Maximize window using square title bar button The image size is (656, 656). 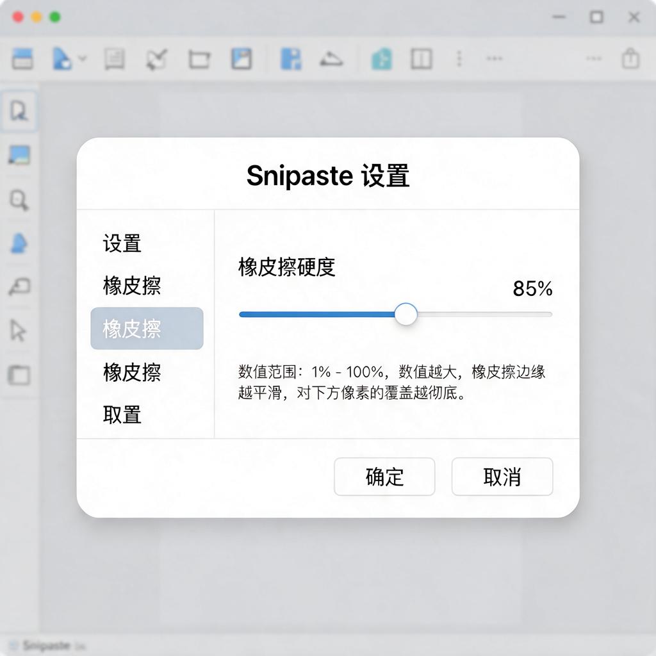pos(596,17)
